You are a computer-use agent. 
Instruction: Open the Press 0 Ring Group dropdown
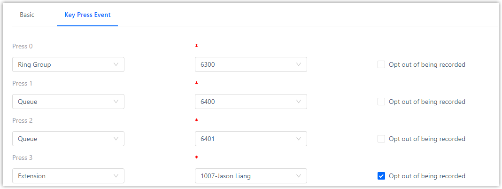tap(68, 64)
